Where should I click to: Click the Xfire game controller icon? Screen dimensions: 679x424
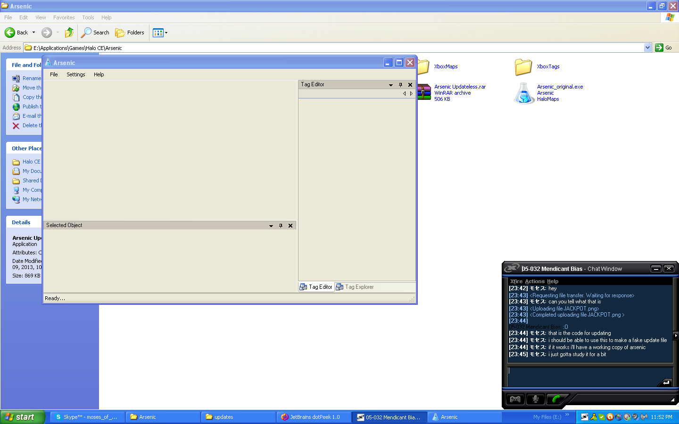point(515,399)
